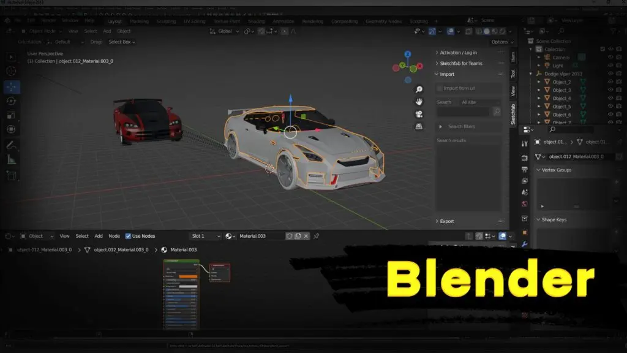Hide Object_2 with its eye icon

610,82
